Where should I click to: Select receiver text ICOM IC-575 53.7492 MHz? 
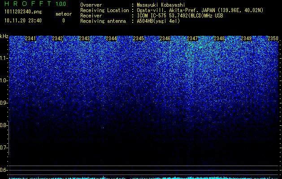[x=180, y=16]
